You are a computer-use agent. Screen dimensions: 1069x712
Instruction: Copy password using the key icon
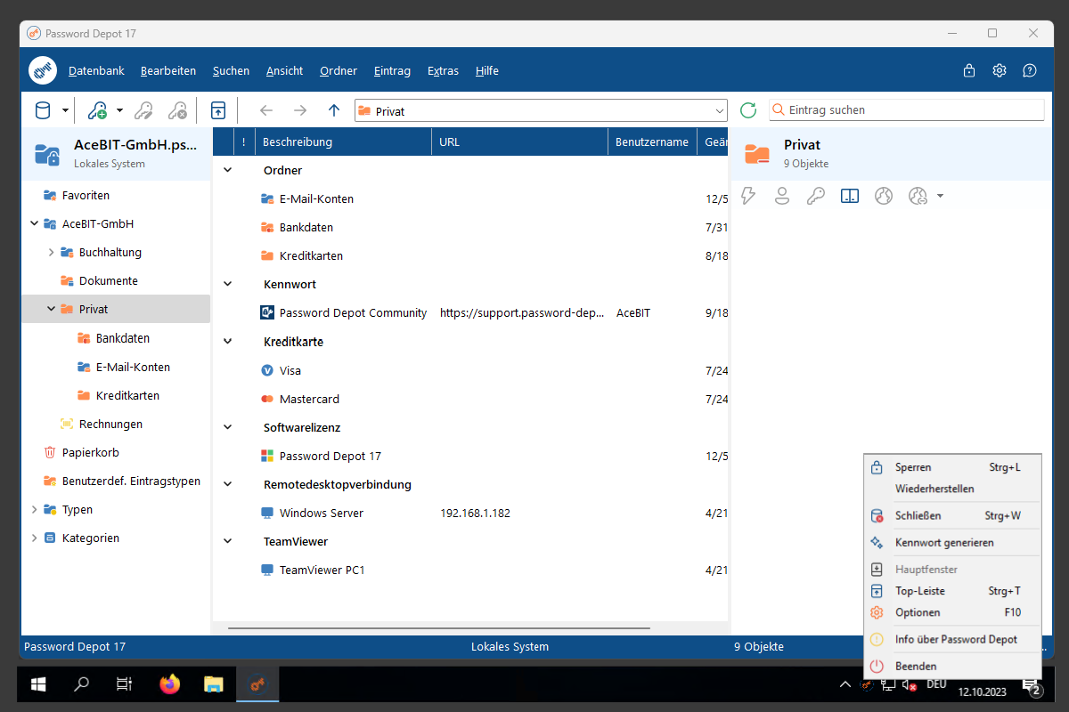[816, 196]
